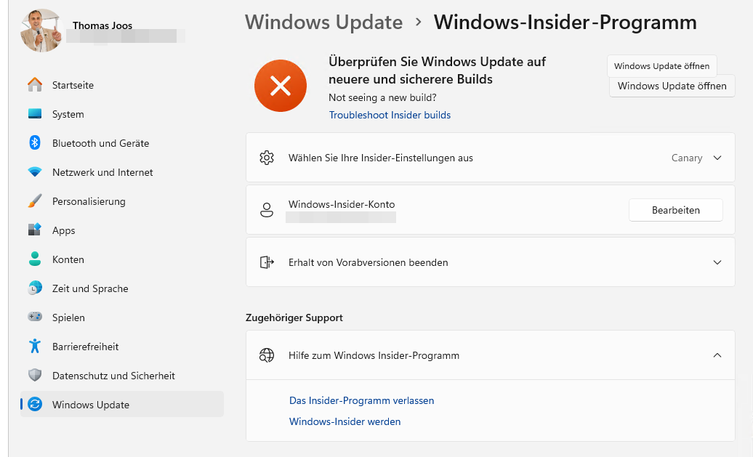This screenshot has width=753, height=457.
Task: Open the Troubleshoot Insider builds link
Action: click(390, 115)
